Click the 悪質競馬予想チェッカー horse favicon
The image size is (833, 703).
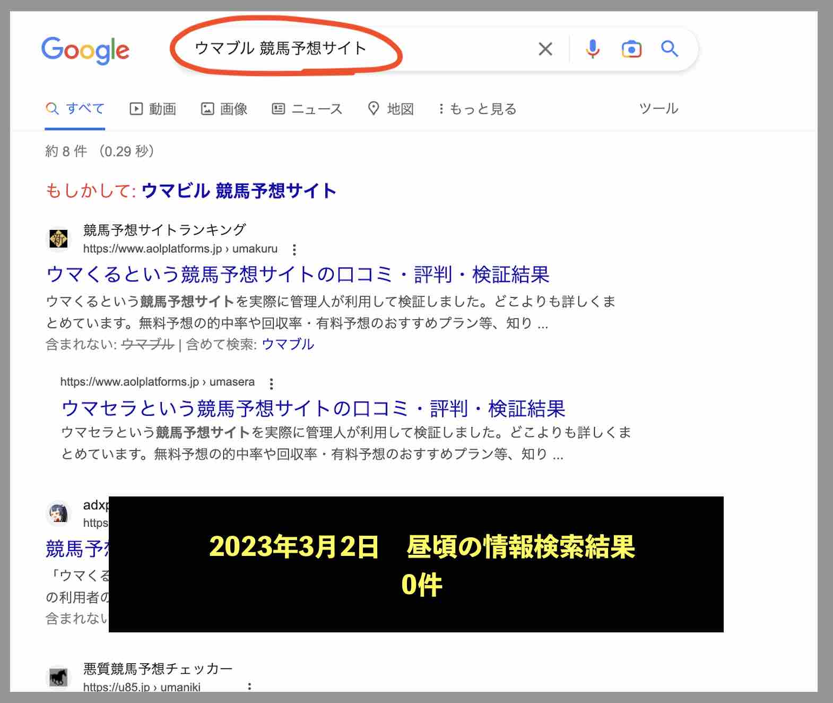pos(58,677)
